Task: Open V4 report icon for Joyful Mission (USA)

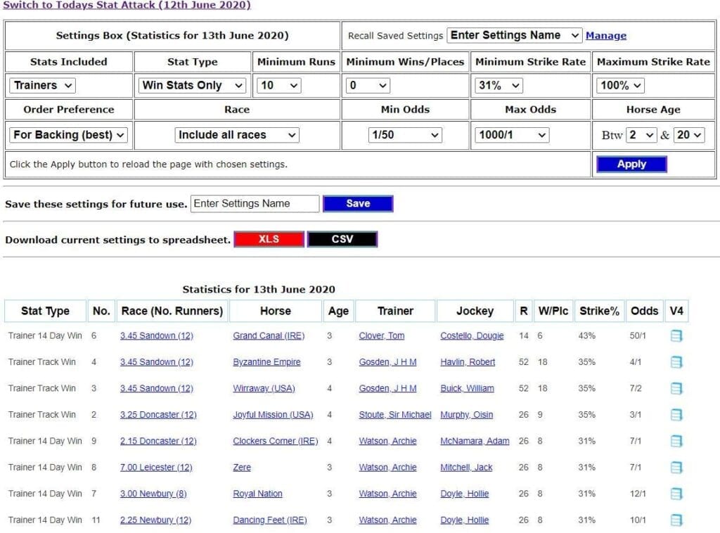Action: click(676, 415)
